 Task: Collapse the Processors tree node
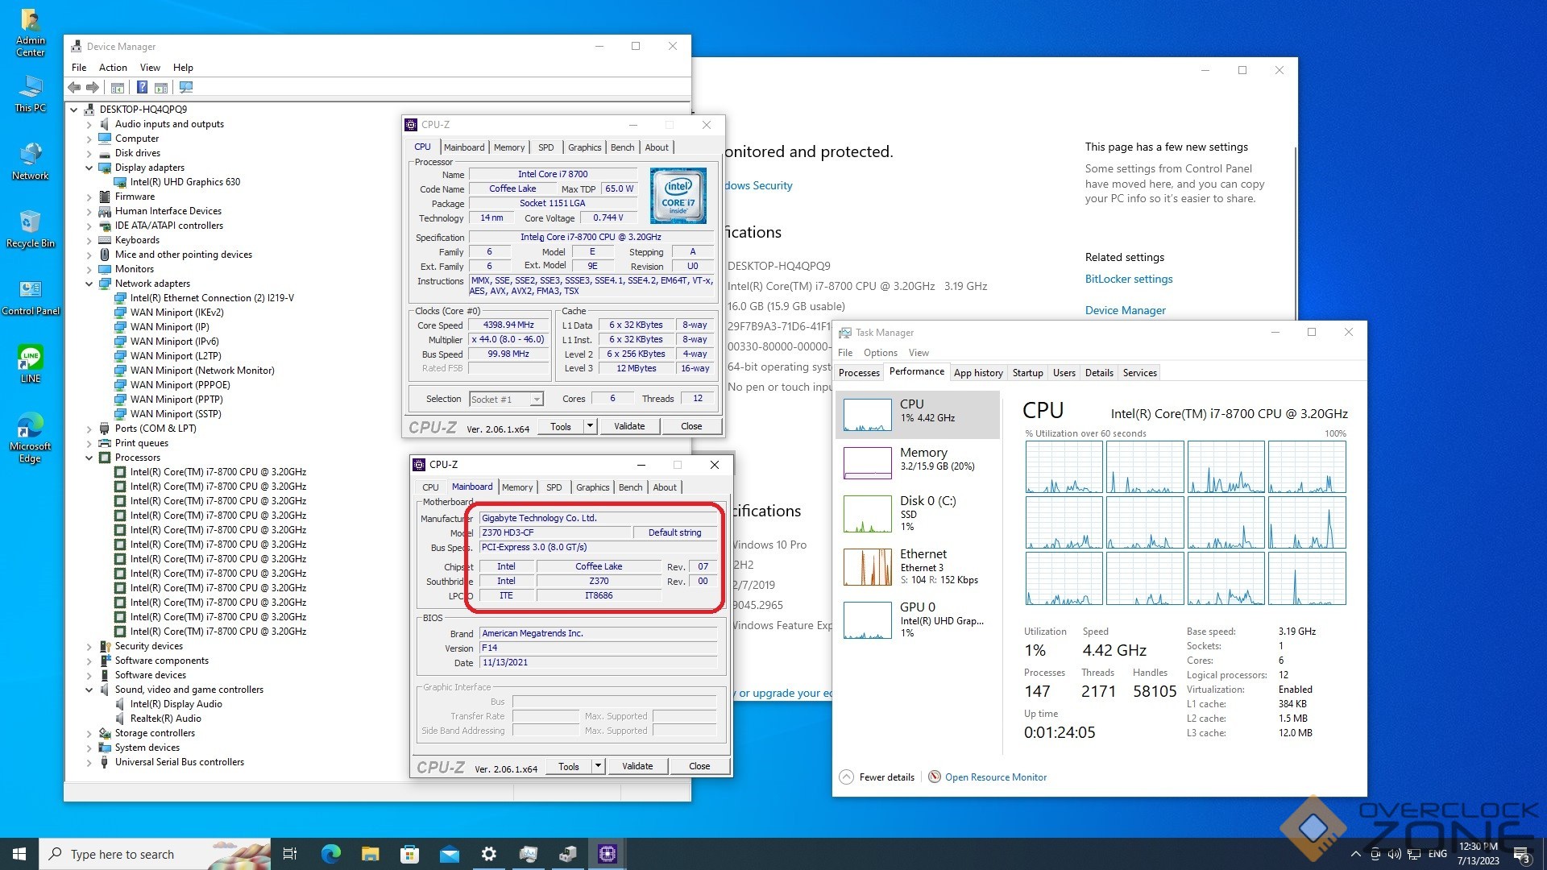(x=89, y=458)
